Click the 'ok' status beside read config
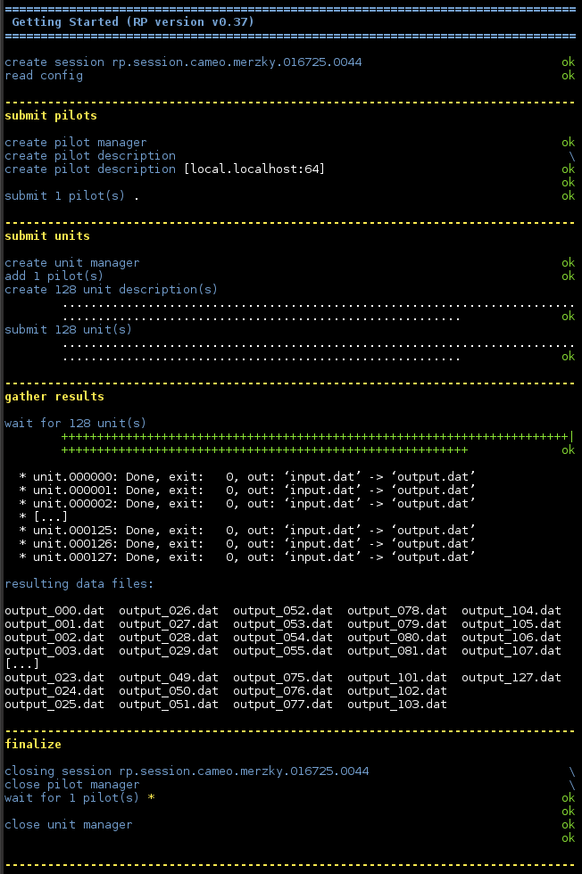The height and width of the screenshot is (874, 582). point(568,75)
